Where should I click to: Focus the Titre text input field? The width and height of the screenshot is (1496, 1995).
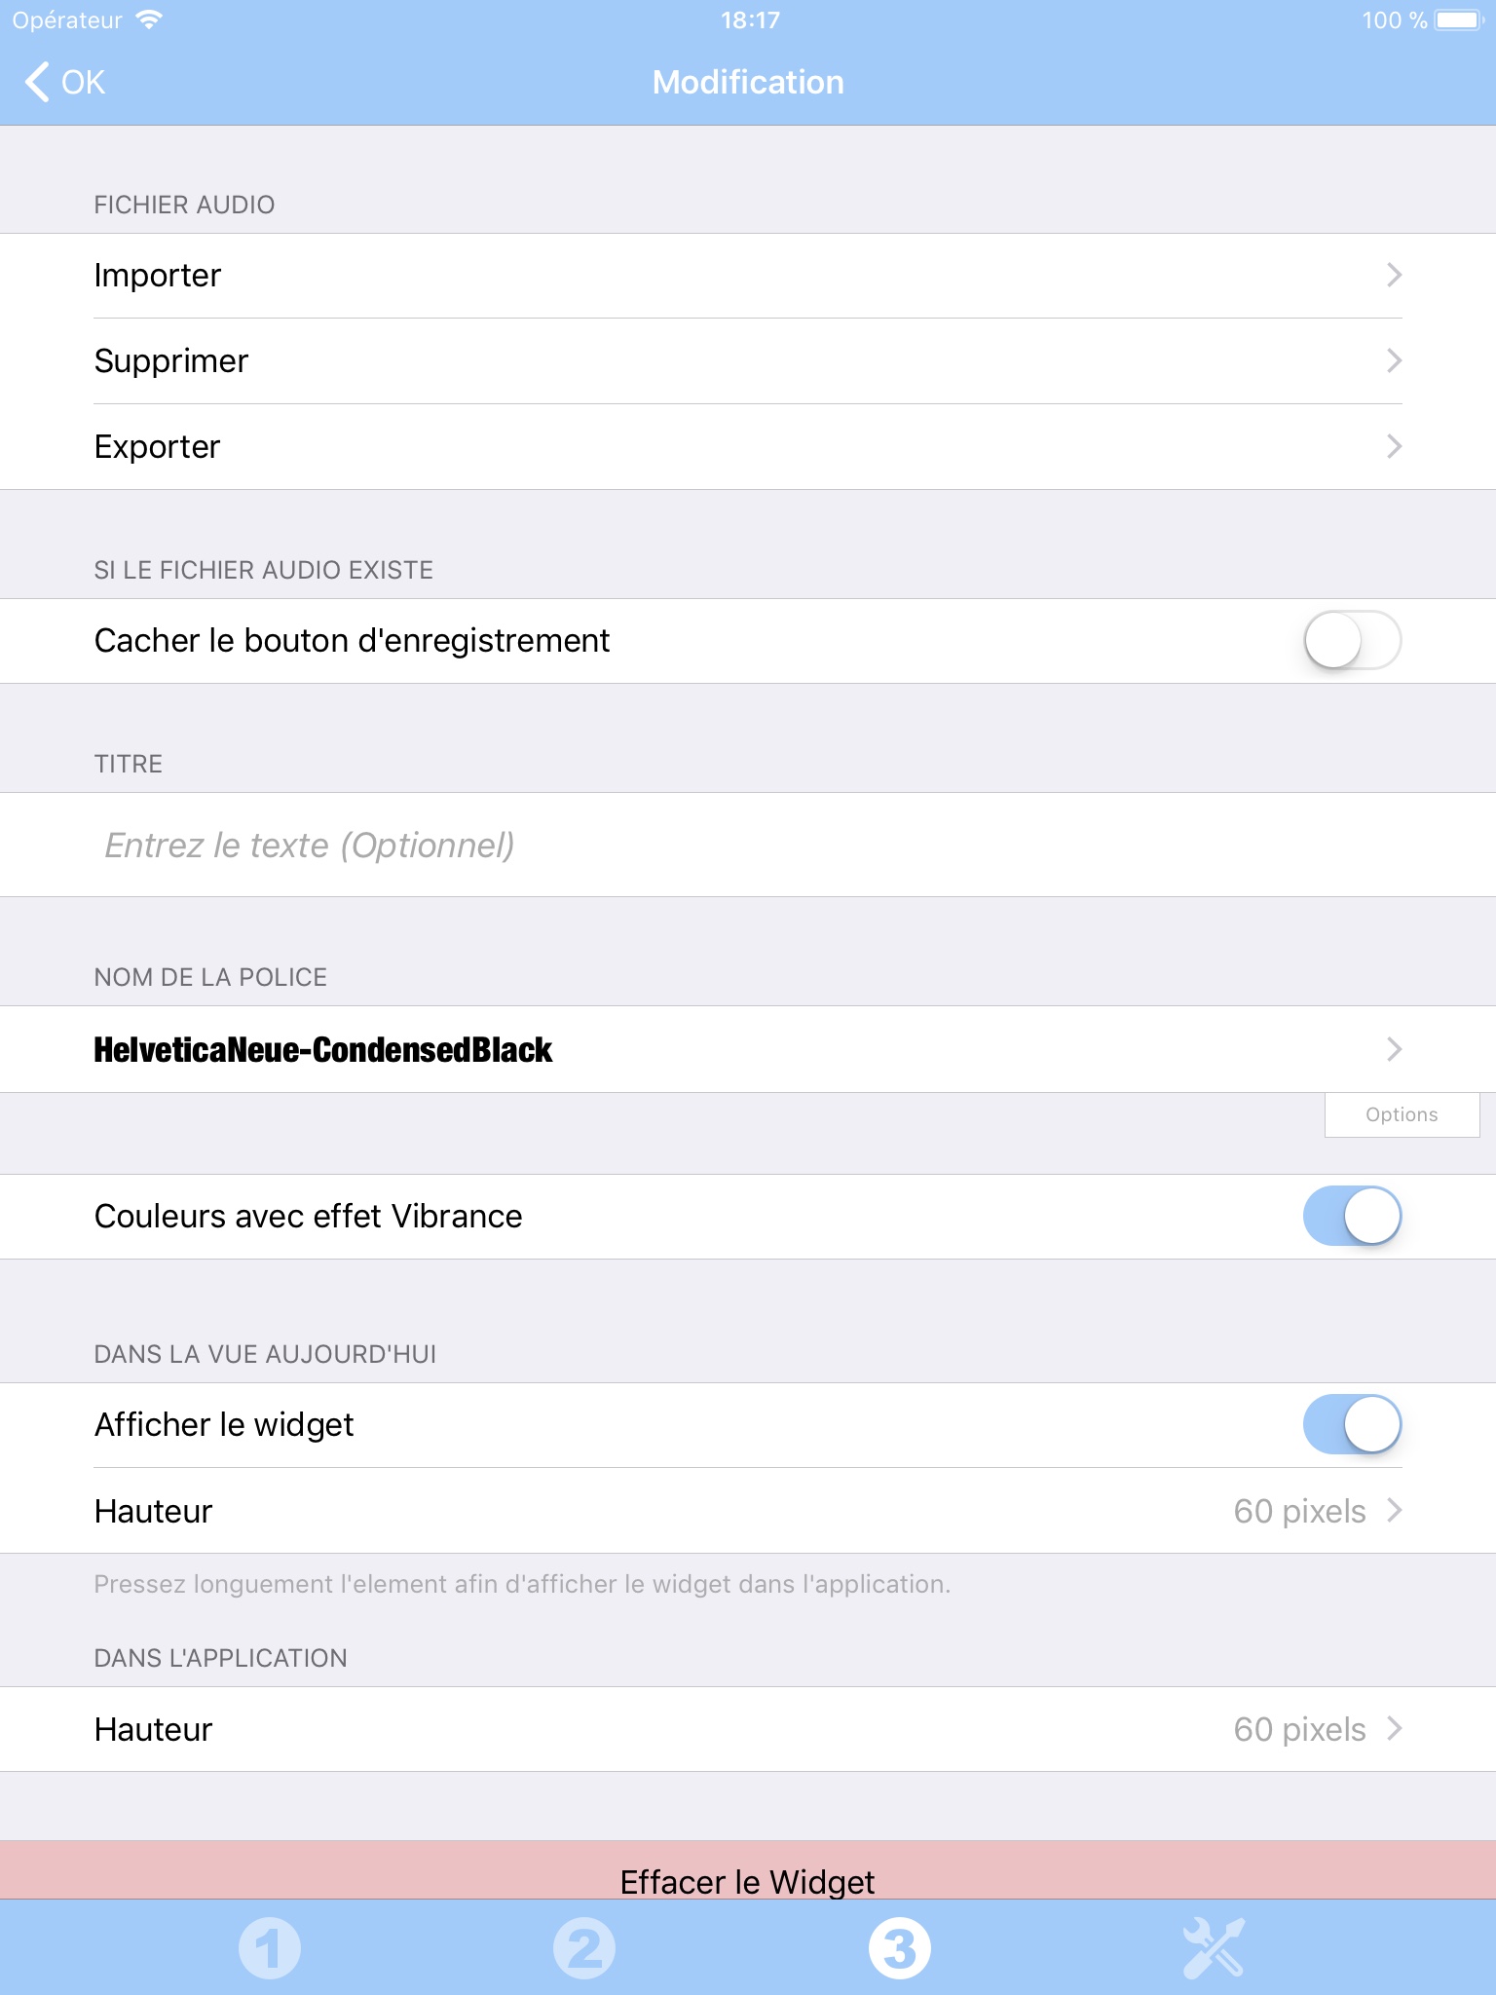748,845
